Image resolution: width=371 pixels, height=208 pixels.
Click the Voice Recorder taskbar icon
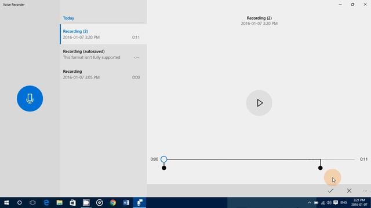coord(140,203)
